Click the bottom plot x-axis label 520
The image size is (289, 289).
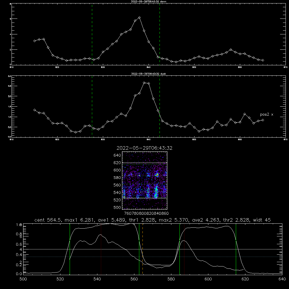point(60,279)
